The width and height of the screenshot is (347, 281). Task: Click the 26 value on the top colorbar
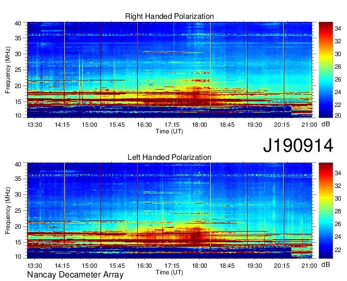(x=338, y=79)
